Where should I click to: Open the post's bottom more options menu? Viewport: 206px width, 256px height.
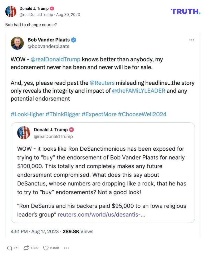click(66, 248)
